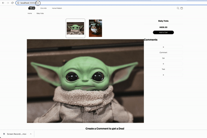This screenshot has width=207, height=138.
Task: Click the Baby Yoda breadcrumb
Action: pyautogui.click(x=40, y=13)
